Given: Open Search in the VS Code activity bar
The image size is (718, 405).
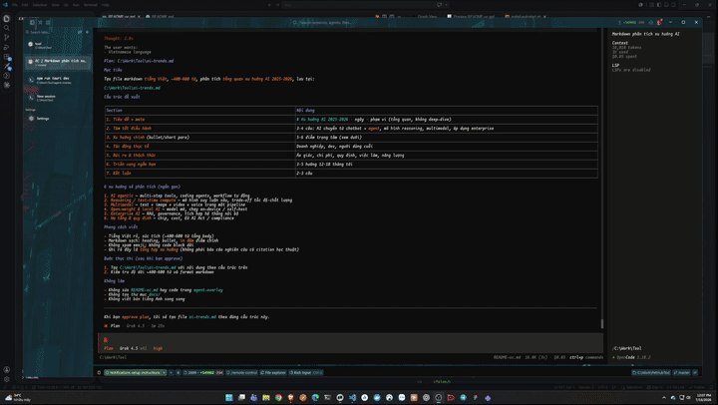Looking at the screenshot, I should point(6,28).
